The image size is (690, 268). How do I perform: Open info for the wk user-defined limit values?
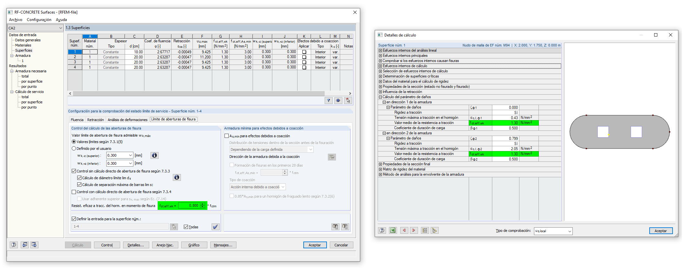coord(154,155)
